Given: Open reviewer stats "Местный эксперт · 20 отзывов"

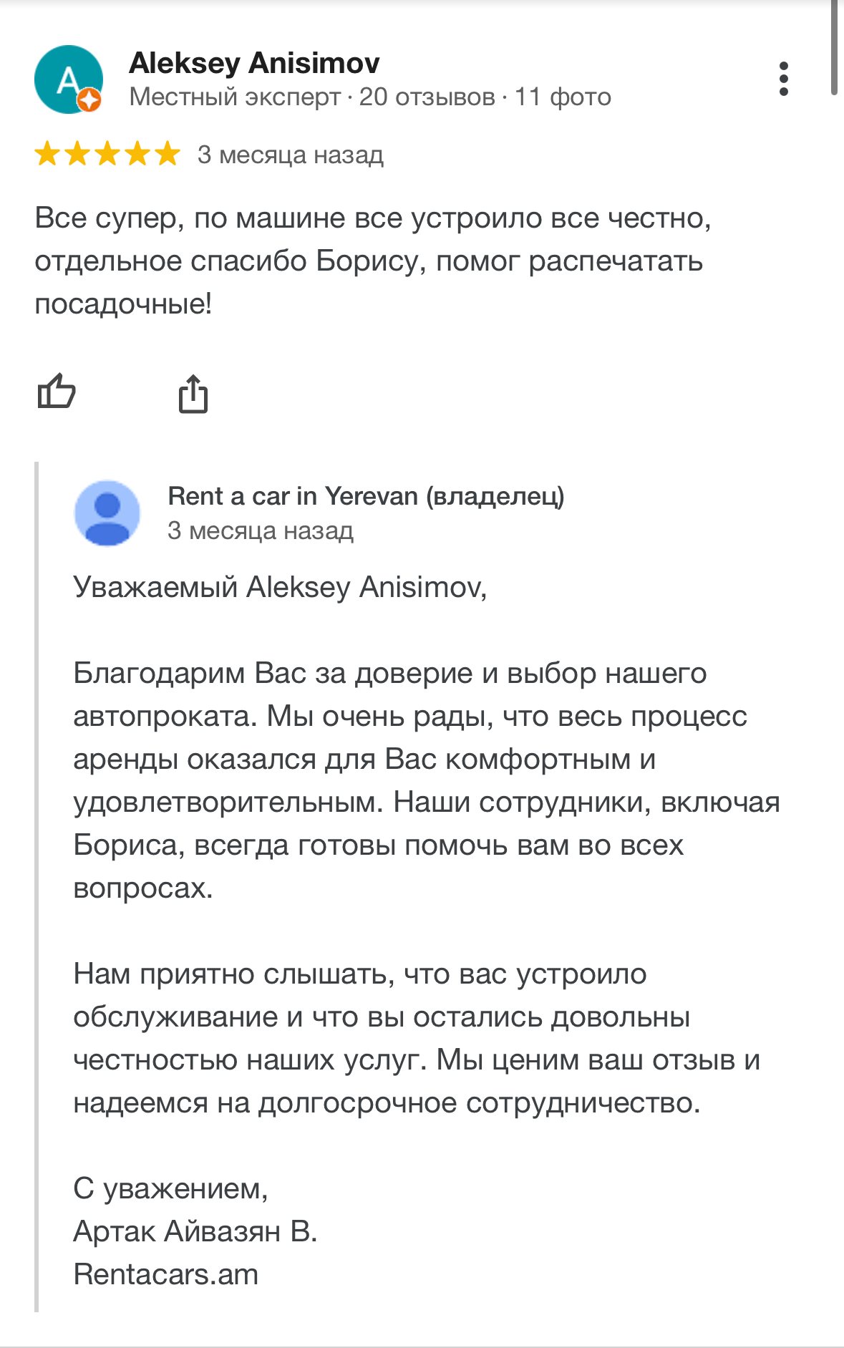Looking at the screenshot, I should tap(312, 97).
